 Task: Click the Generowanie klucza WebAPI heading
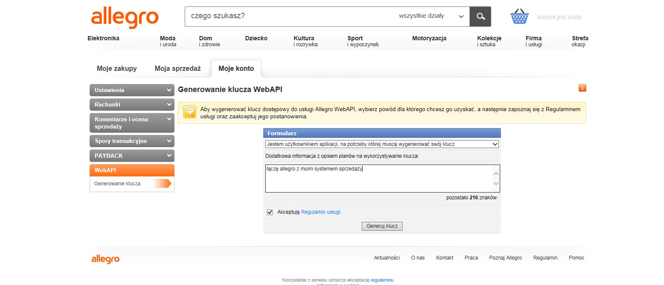(x=230, y=90)
